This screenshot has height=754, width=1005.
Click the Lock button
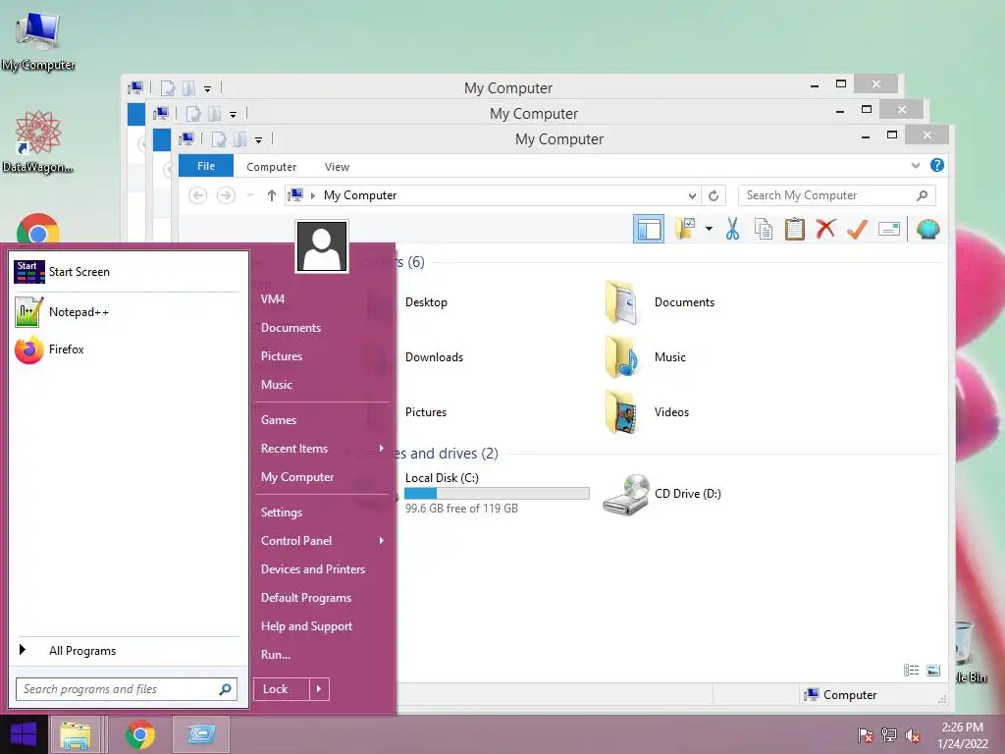pyautogui.click(x=282, y=689)
